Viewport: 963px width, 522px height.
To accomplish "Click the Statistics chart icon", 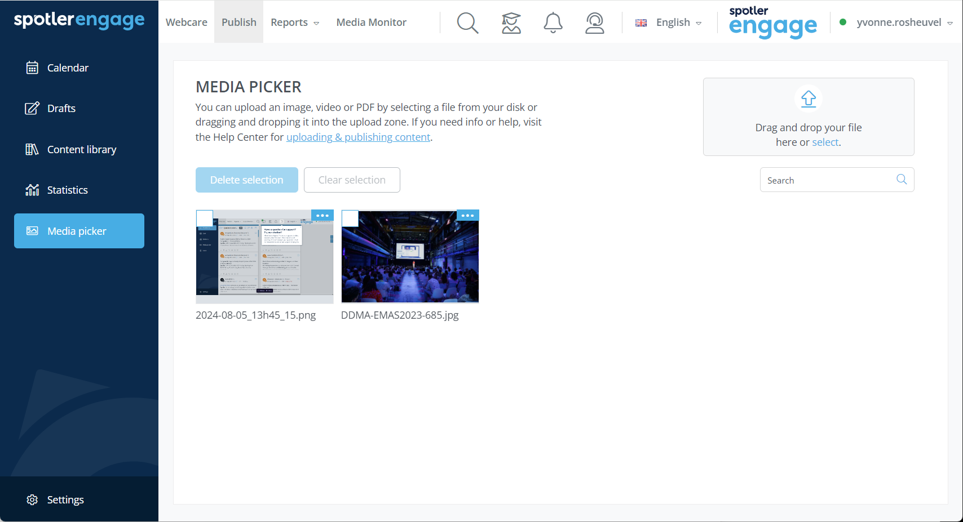I will [x=32, y=190].
